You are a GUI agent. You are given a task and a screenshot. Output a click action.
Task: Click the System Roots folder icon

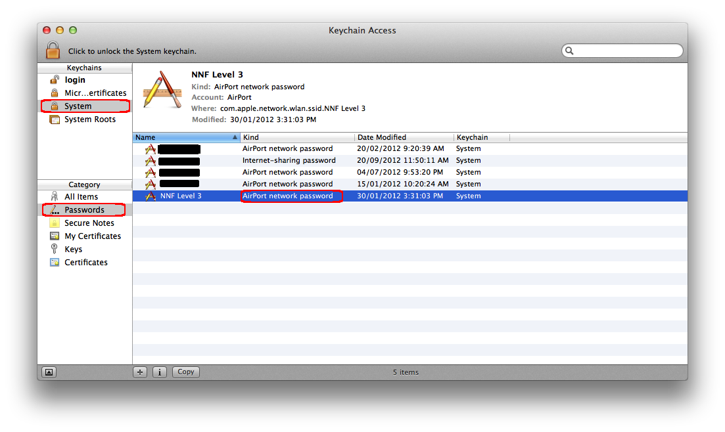click(x=55, y=119)
